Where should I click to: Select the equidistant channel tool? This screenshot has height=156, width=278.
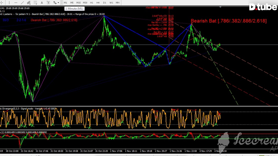pos(29,3)
